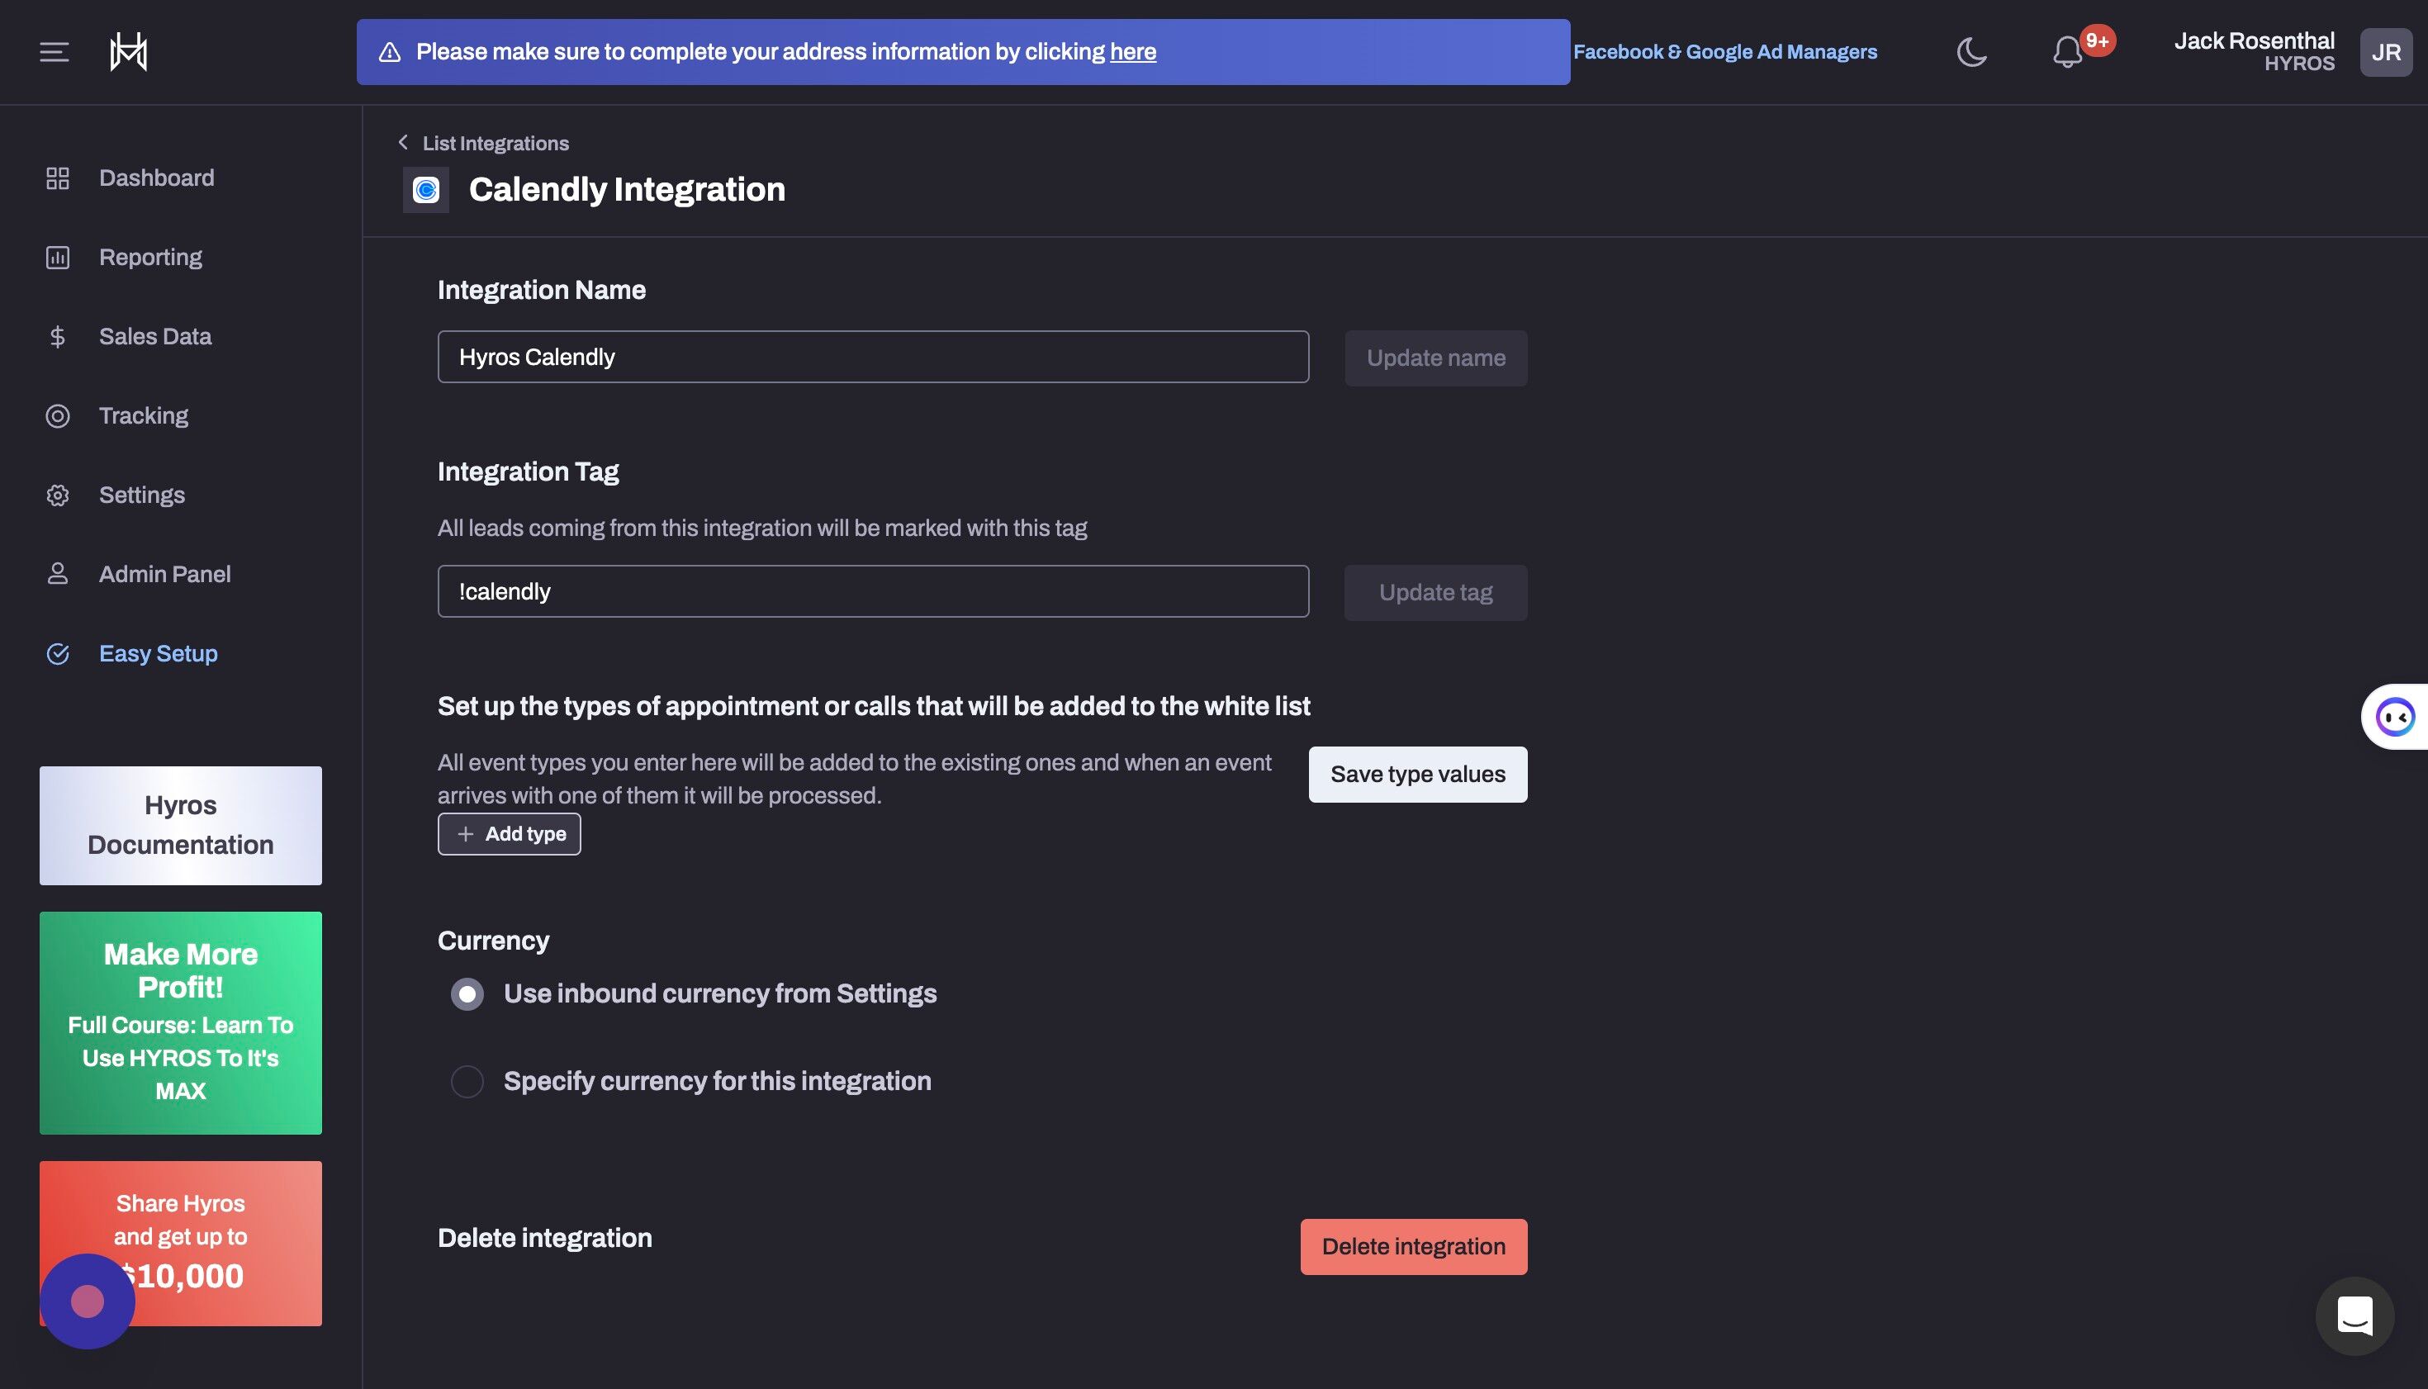Open the assistant bot widget icon
Image resolution: width=2428 pixels, height=1389 pixels.
coord(2395,717)
